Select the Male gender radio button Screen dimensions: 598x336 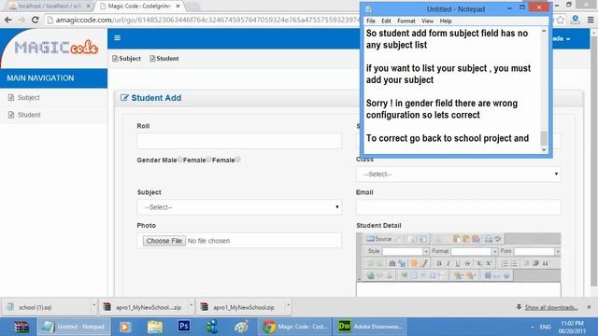179,160
